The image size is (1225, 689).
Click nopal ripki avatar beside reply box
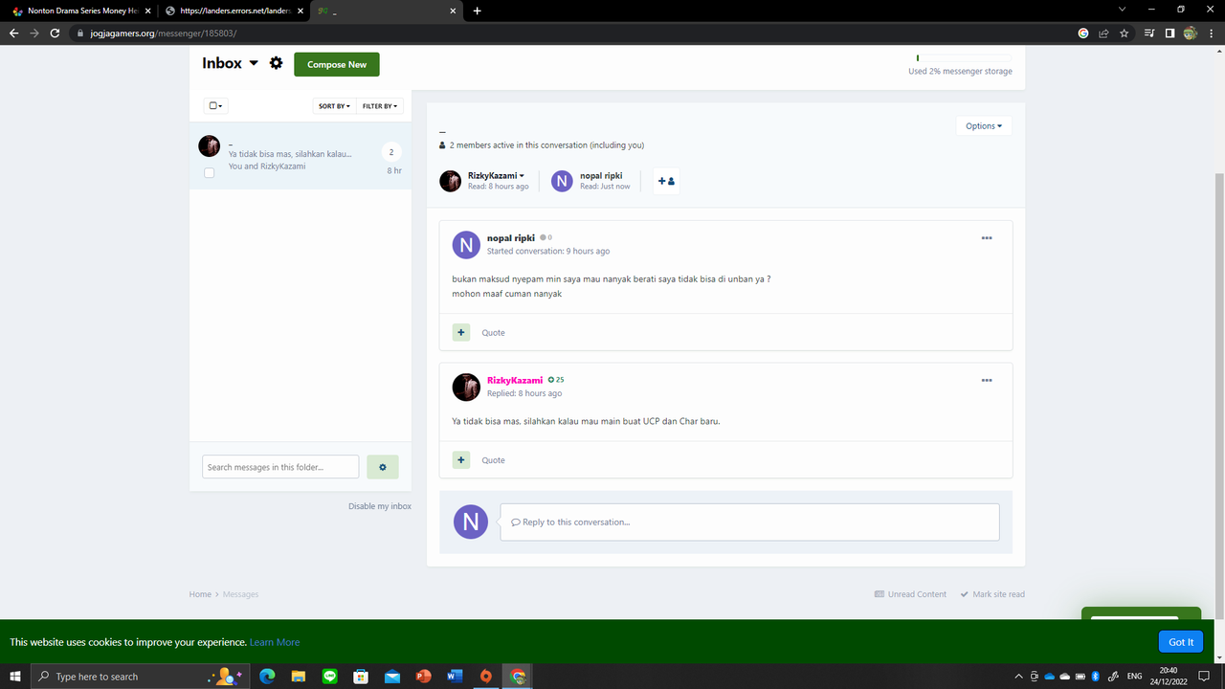470,522
